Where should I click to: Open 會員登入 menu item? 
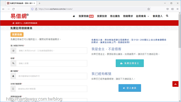[x=158, y=16]
